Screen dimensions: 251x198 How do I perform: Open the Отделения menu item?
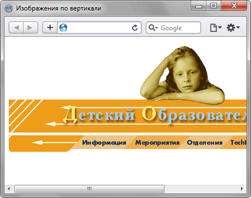[x=205, y=142]
